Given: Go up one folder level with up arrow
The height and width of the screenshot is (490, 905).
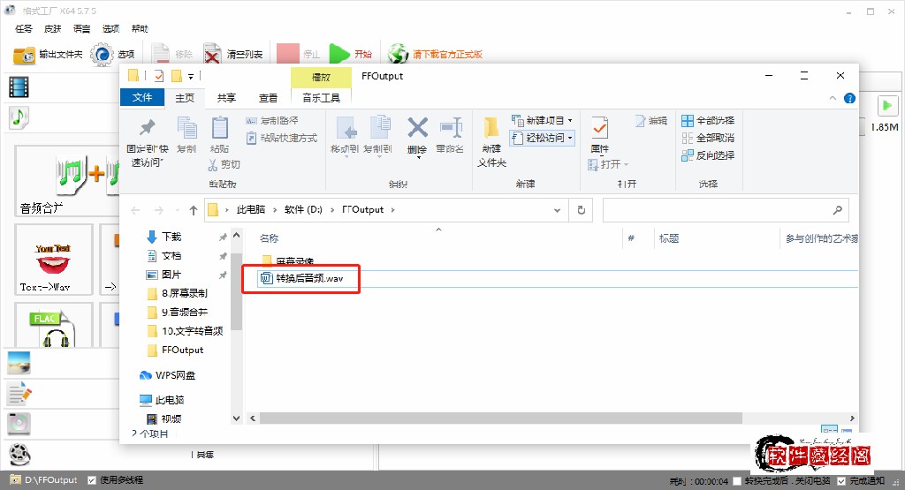Looking at the screenshot, I should (194, 210).
